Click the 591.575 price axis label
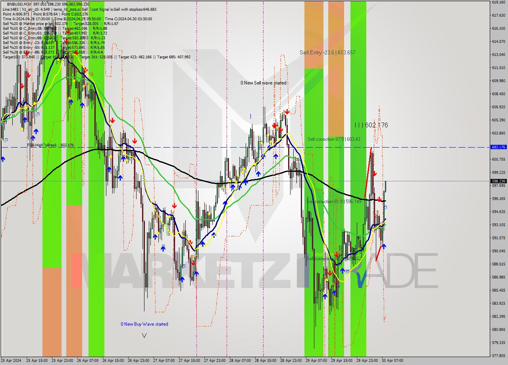Image resolution: width=508 pixels, height=365 pixels. point(498,238)
